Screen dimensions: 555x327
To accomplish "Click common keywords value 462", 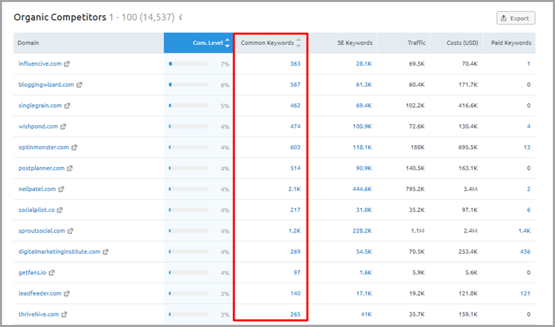I will (x=295, y=105).
